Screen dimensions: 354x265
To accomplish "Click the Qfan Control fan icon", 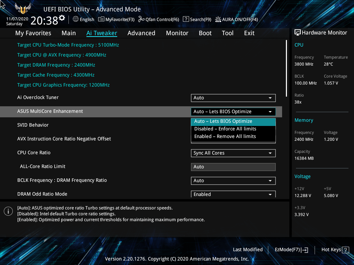I will tap(141, 19).
